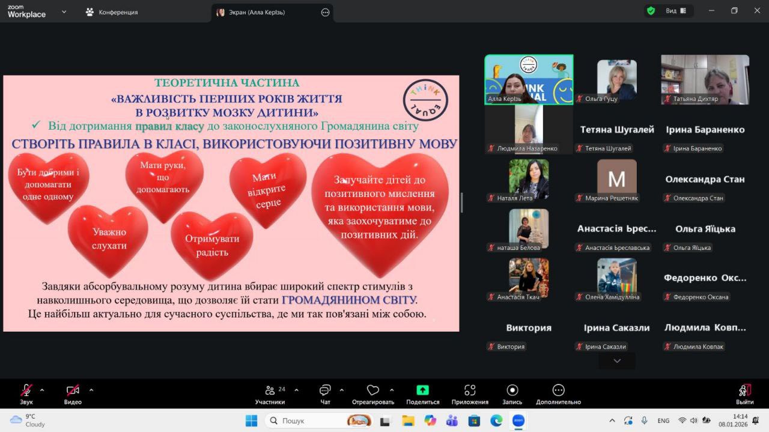
Task: Click the green Share (Поделиться) screen icon
Action: [x=422, y=391]
